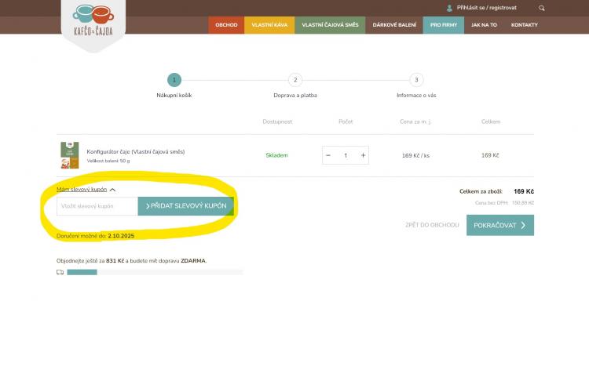
Task: Open 'Dárkové balení' menu item
Action: point(394,25)
